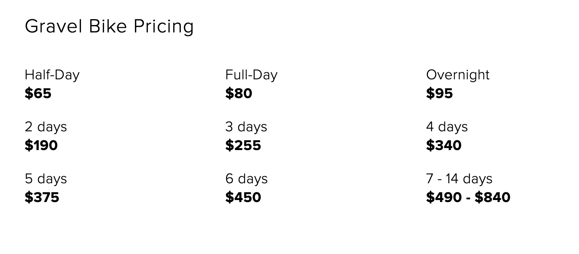This screenshot has width=579, height=254.
Task: Click the $65 half-day price
Action: point(38,93)
